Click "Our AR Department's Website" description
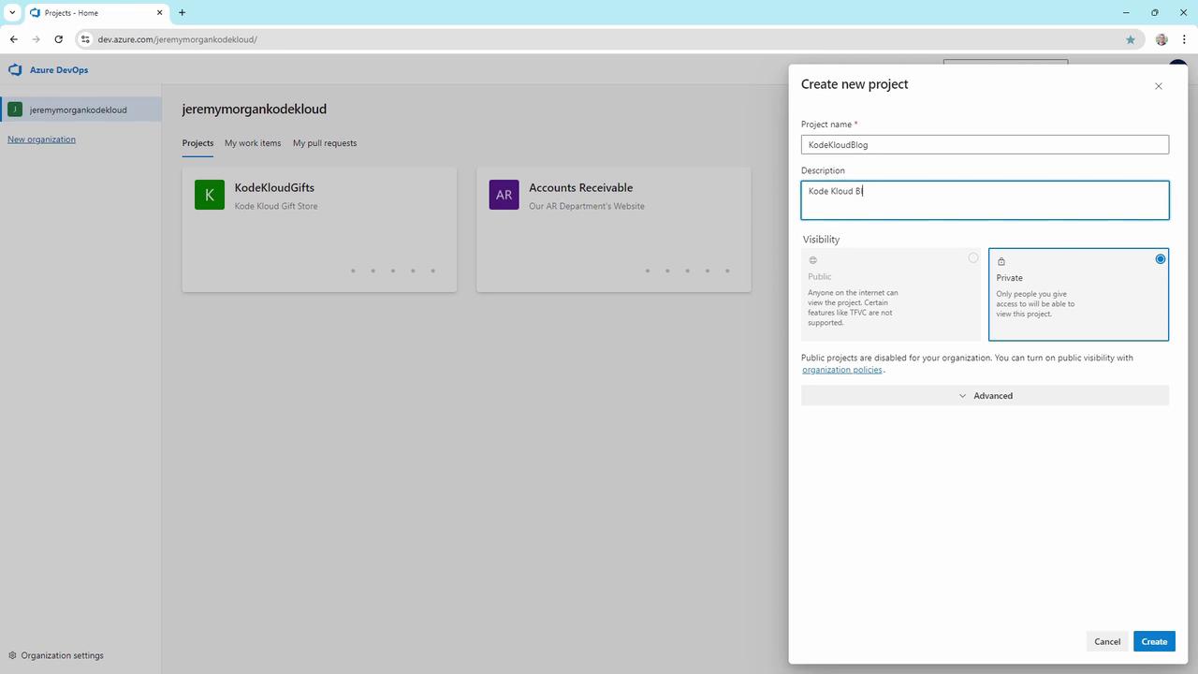 tap(587, 206)
